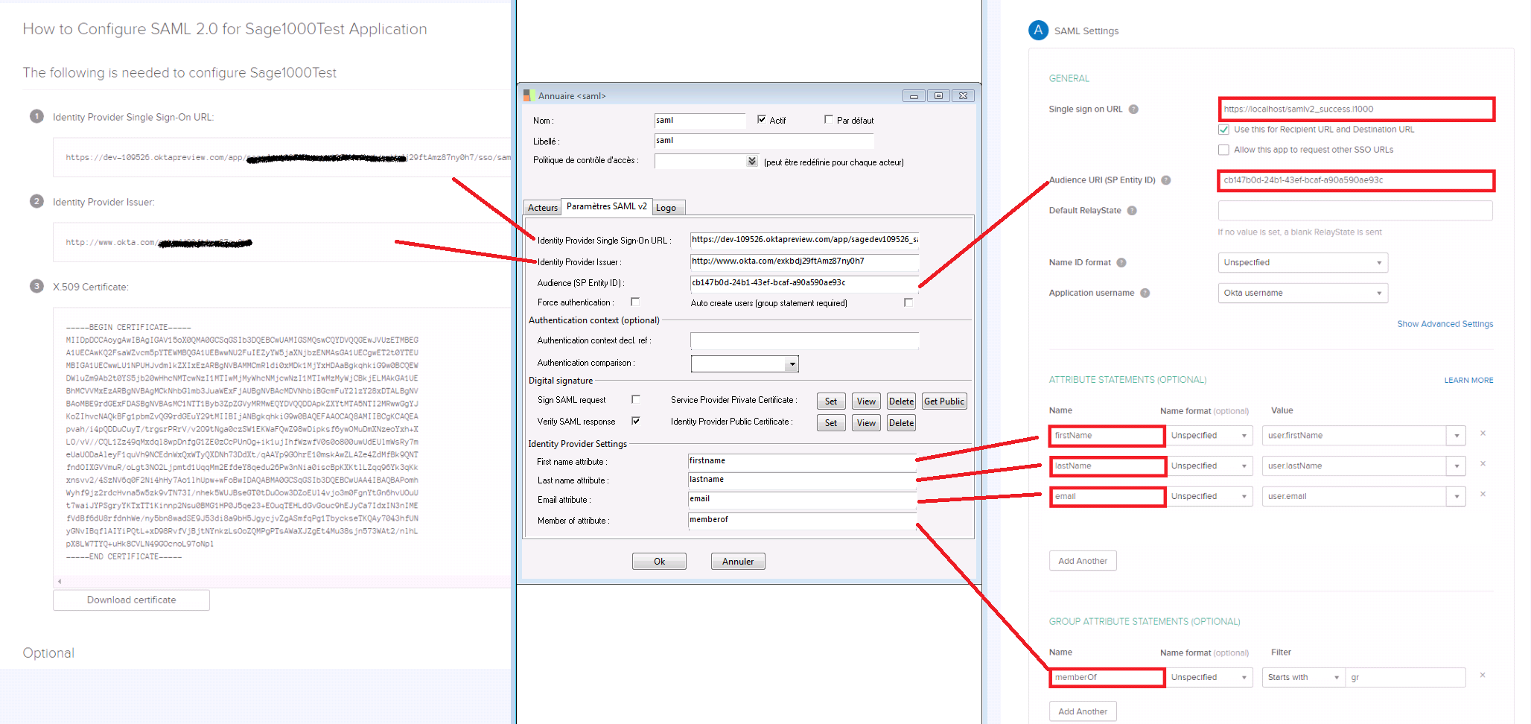Click the Audience URI input in Okta
The image size is (1531, 724).
(1356, 180)
